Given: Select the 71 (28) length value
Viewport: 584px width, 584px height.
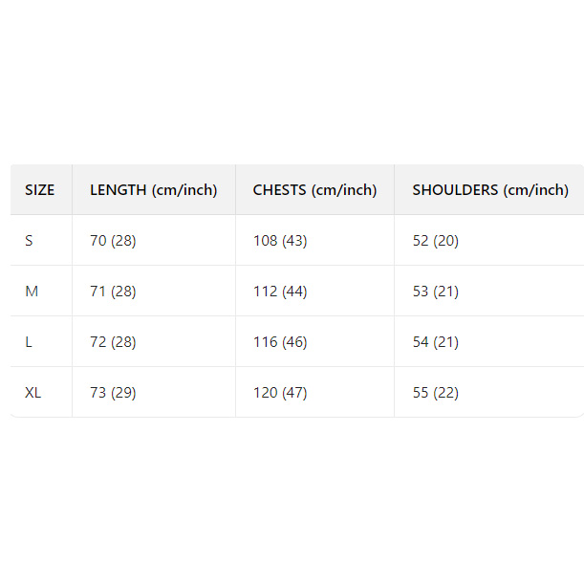Looking at the screenshot, I should tap(113, 292).
